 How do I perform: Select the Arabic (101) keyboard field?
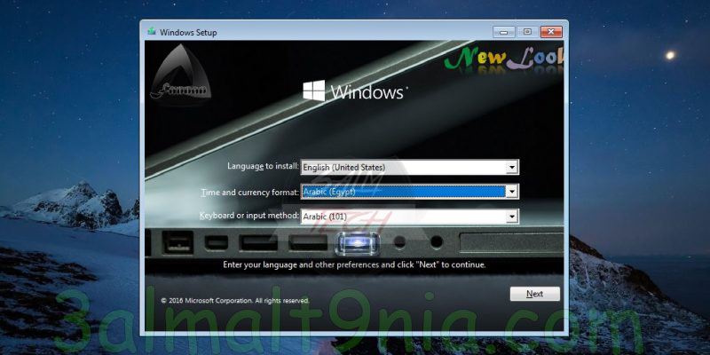click(409, 217)
